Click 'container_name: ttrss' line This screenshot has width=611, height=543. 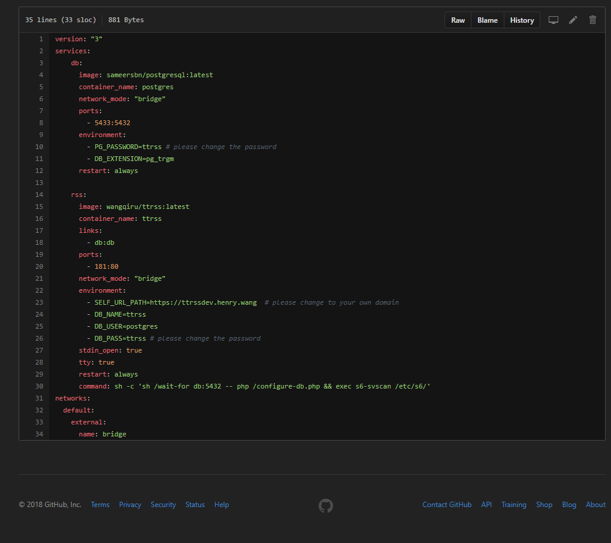120,219
